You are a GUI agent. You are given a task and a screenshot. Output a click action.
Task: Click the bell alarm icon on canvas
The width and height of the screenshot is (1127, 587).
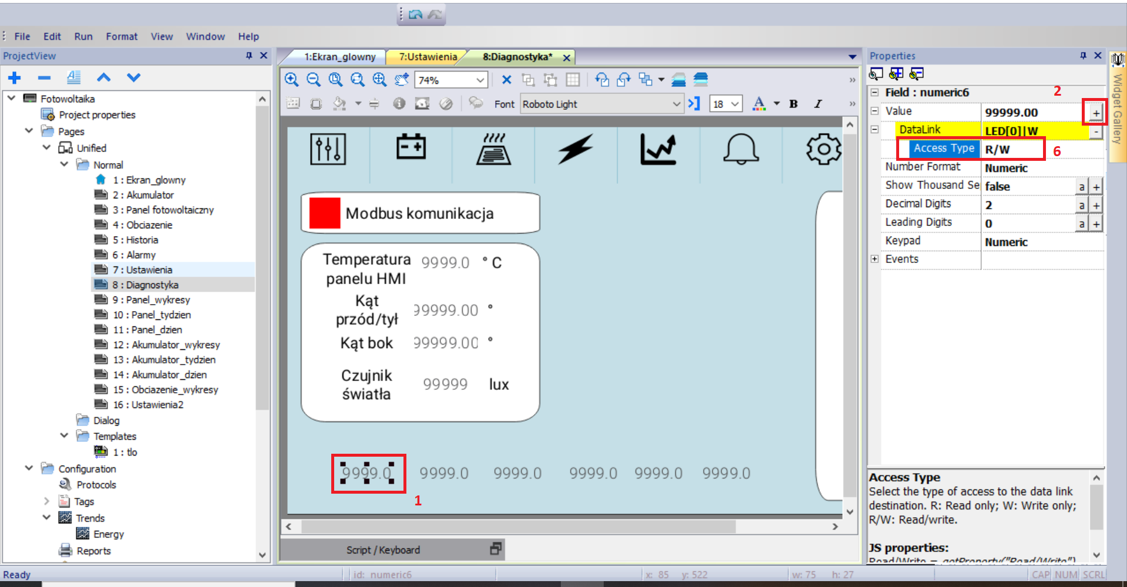coord(741,149)
